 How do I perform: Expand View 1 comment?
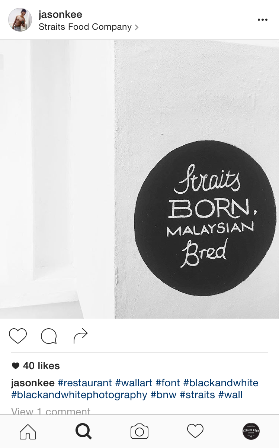point(51,411)
